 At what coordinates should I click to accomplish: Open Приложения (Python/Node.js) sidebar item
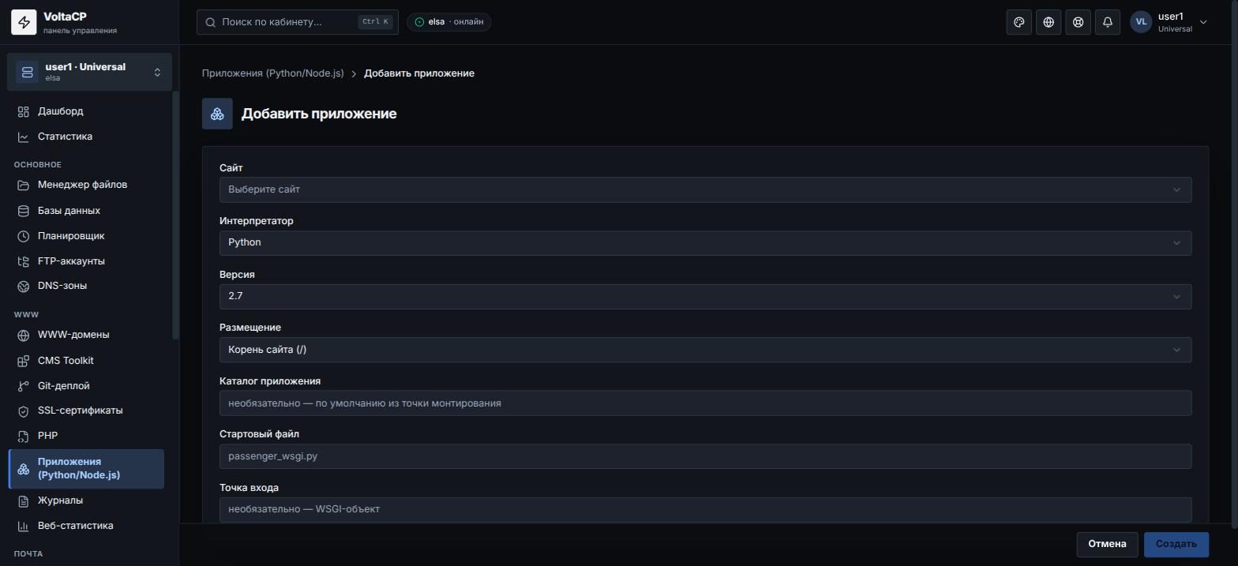click(86, 469)
